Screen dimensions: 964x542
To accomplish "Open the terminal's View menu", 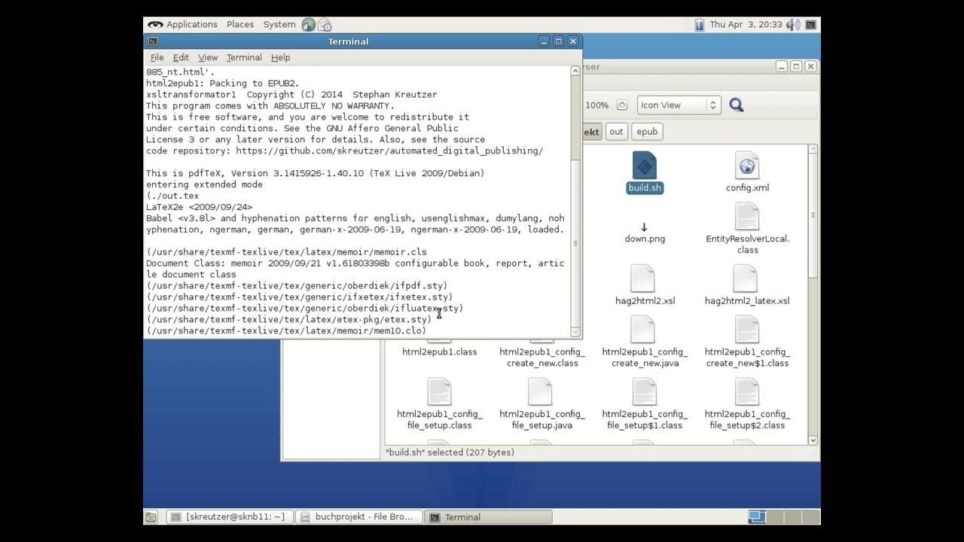I will pos(207,58).
